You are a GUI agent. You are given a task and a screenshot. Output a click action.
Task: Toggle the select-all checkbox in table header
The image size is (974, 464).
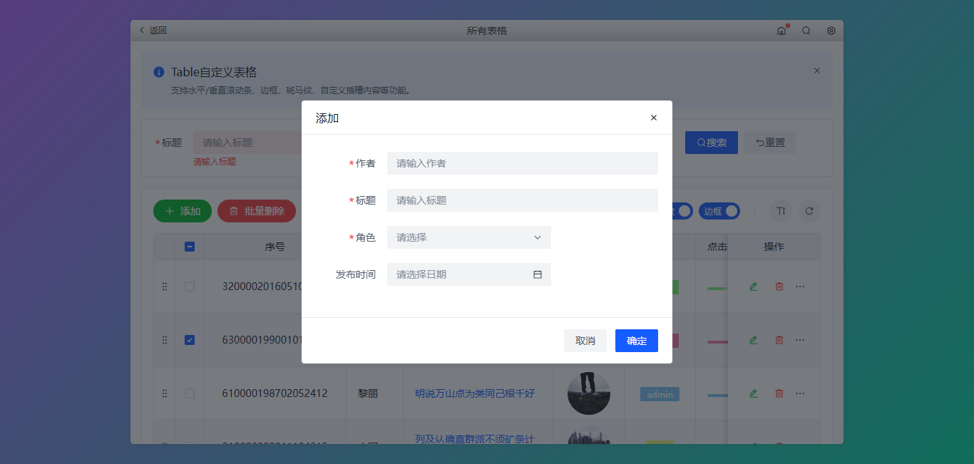click(x=190, y=247)
